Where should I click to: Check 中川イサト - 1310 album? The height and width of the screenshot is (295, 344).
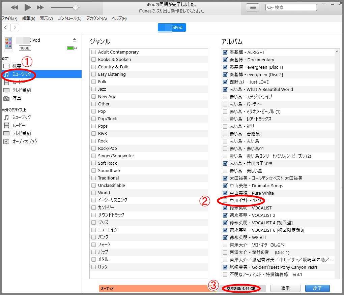point(225,200)
